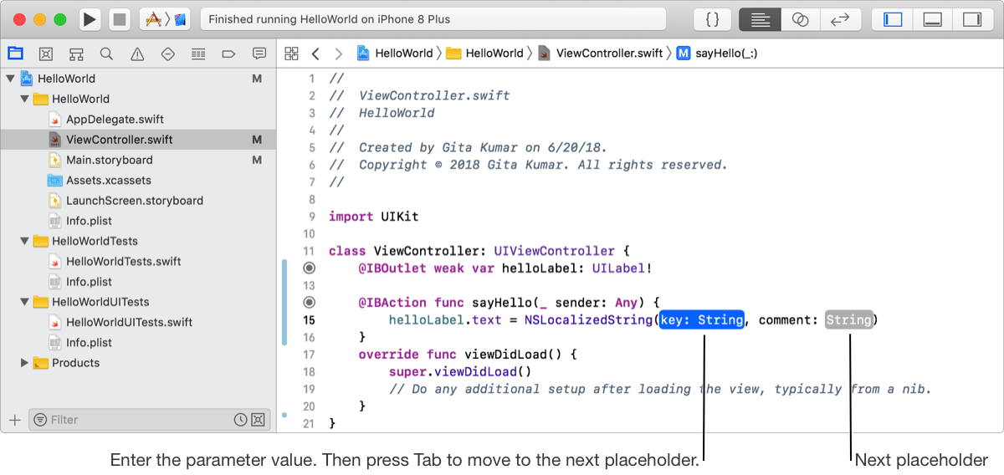1004x475 pixels.
Task: Switch to the Version editor
Action: (841, 19)
